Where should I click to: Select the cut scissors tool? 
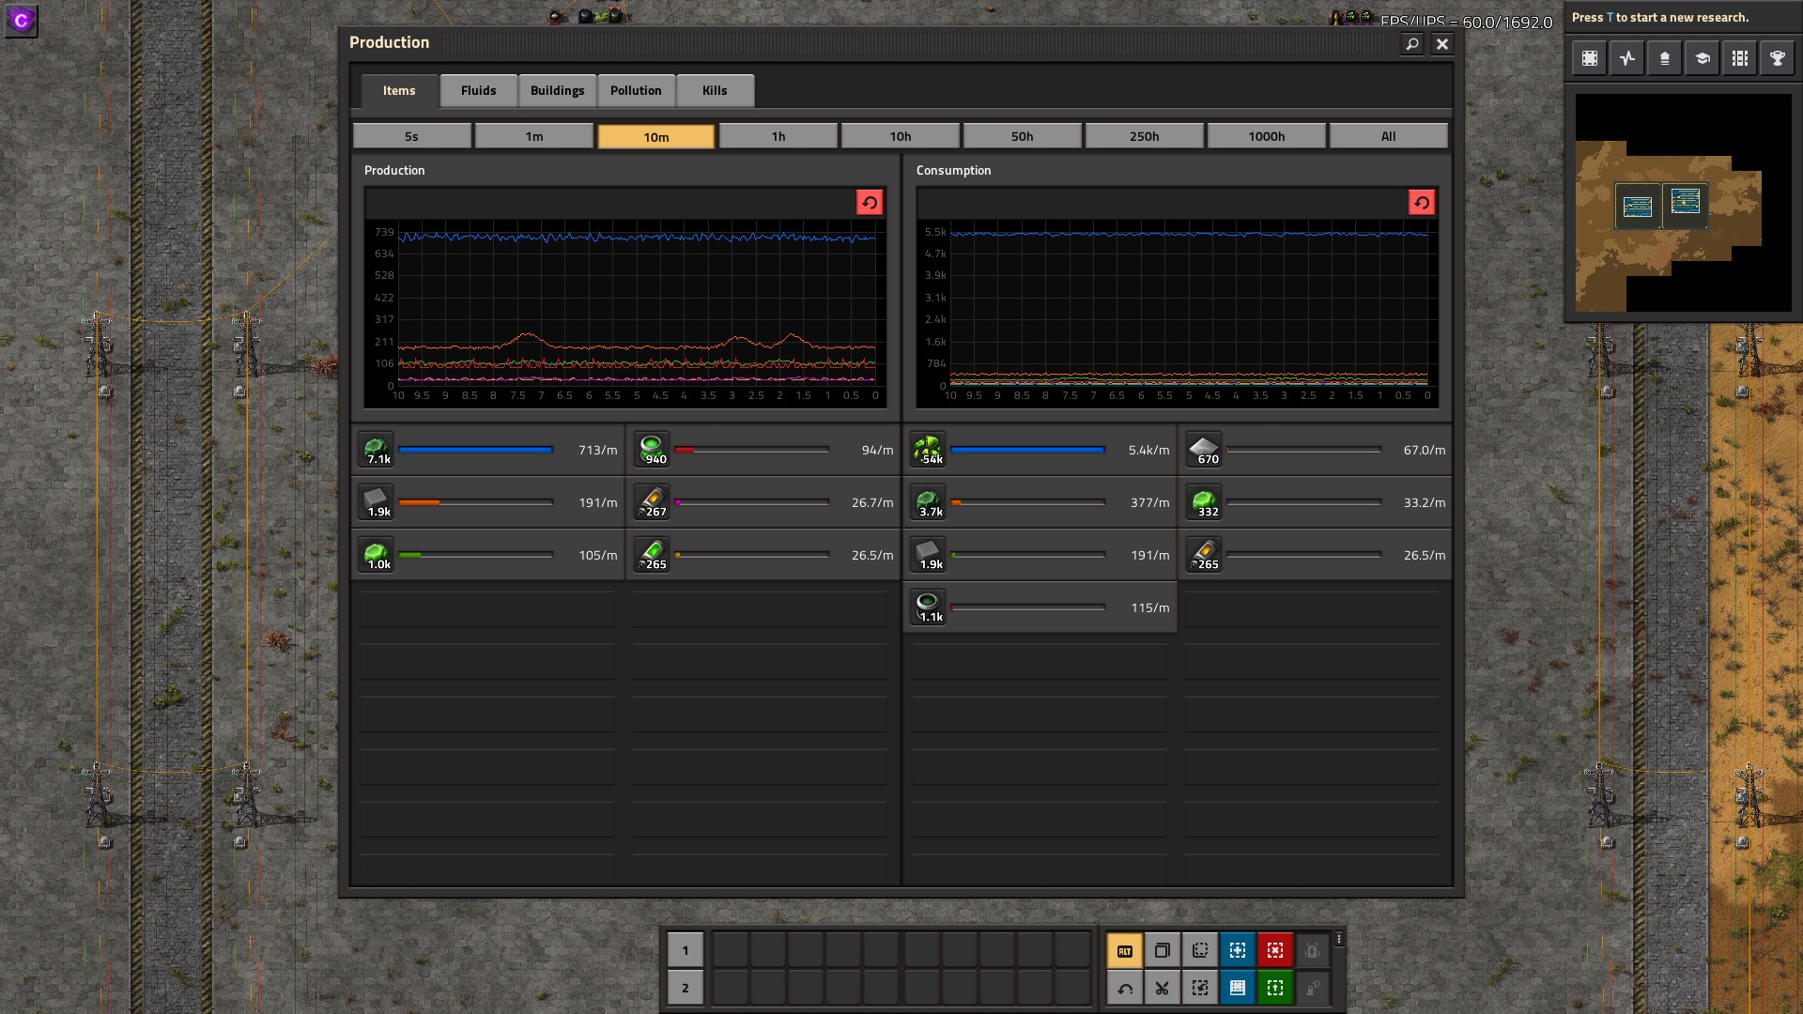[x=1162, y=988]
